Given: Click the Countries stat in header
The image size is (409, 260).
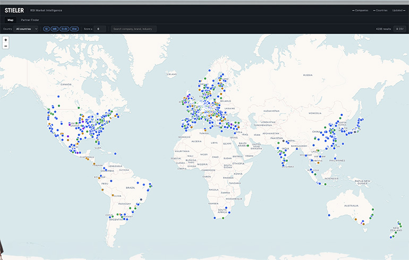Looking at the screenshot, I should point(379,10).
